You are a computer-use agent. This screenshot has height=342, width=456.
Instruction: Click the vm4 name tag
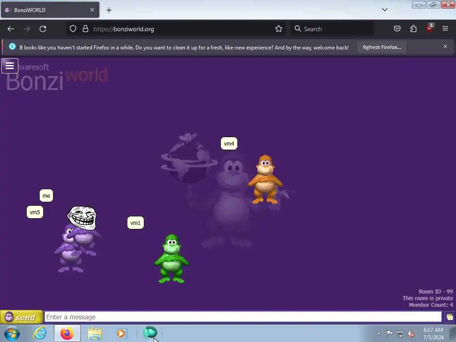(x=229, y=144)
